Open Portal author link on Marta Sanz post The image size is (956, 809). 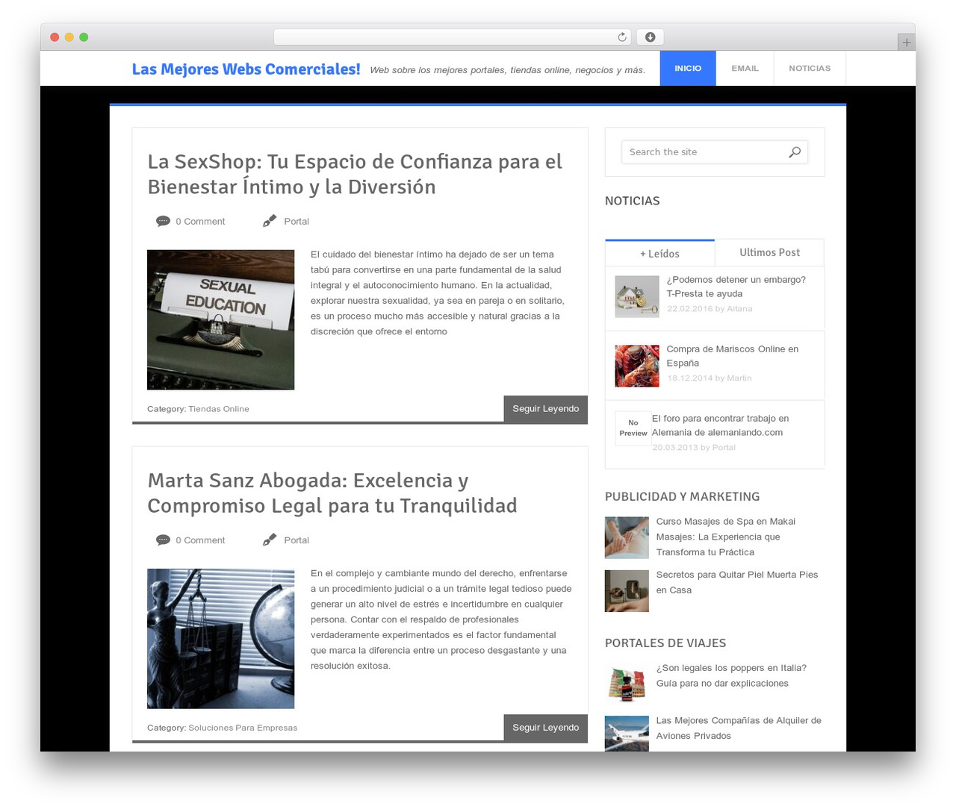[297, 540]
